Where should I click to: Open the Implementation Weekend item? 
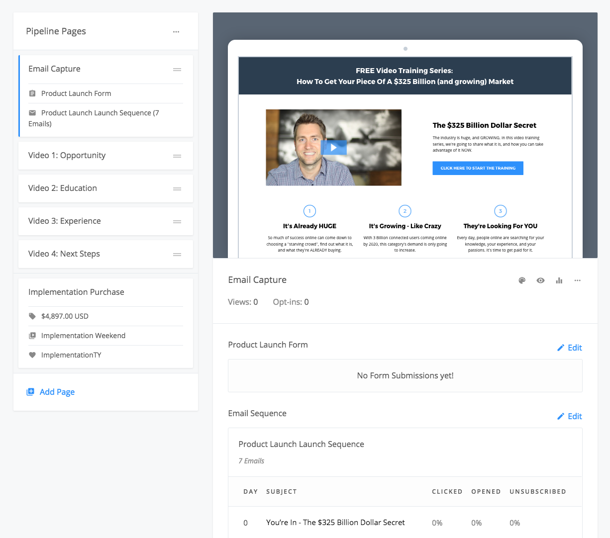tap(83, 336)
